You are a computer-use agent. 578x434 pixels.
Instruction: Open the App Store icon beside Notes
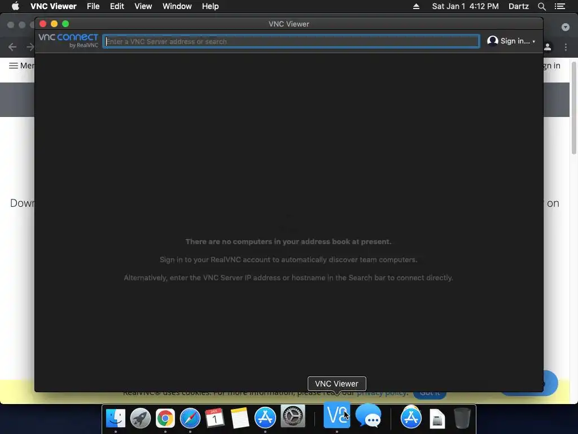pyautogui.click(x=265, y=418)
